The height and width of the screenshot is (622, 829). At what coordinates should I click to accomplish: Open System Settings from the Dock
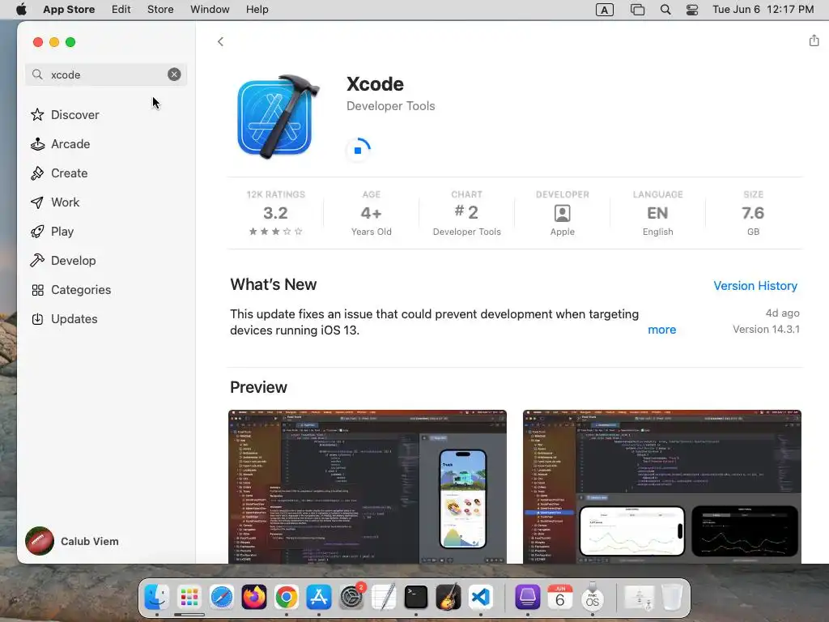pyautogui.click(x=351, y=597)
